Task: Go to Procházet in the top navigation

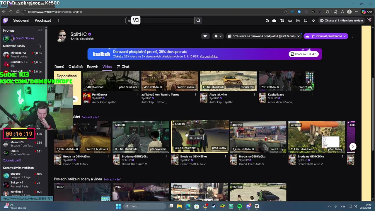Action: tap(43, 21)
